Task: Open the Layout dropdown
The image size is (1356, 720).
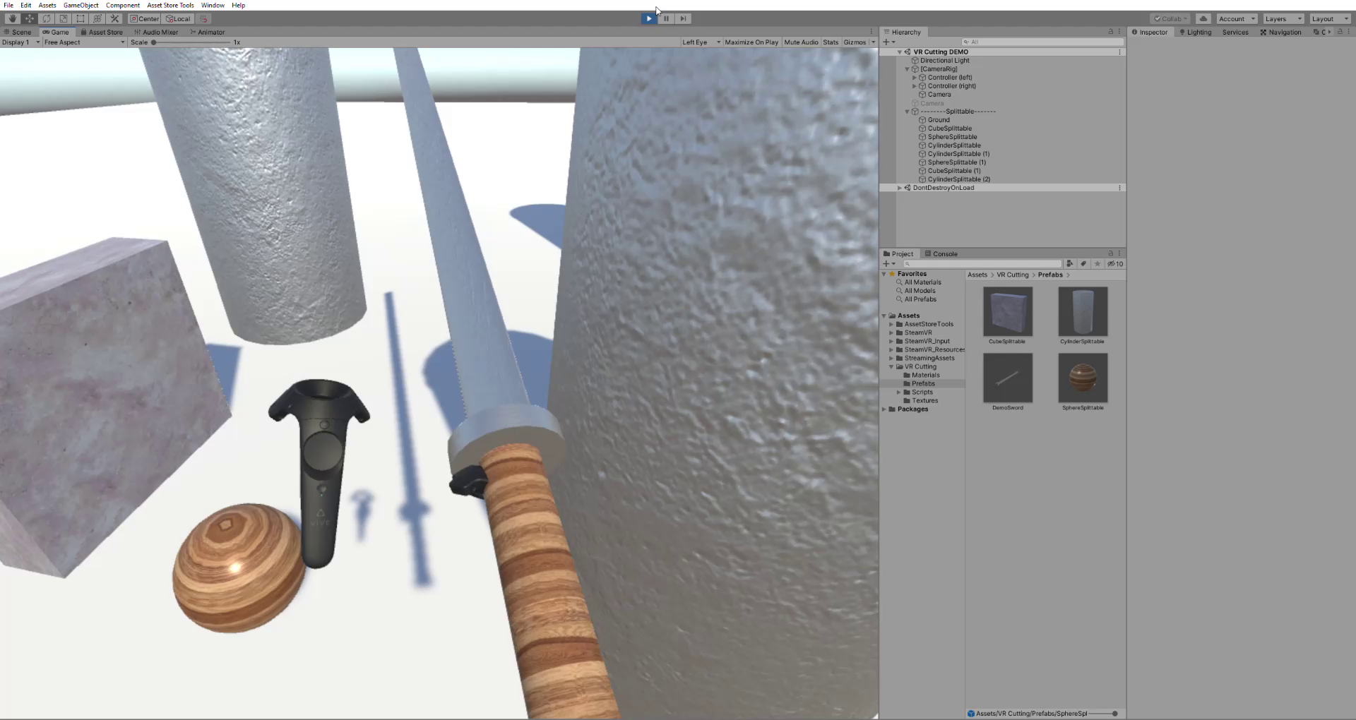Action: pos(1330,18)
